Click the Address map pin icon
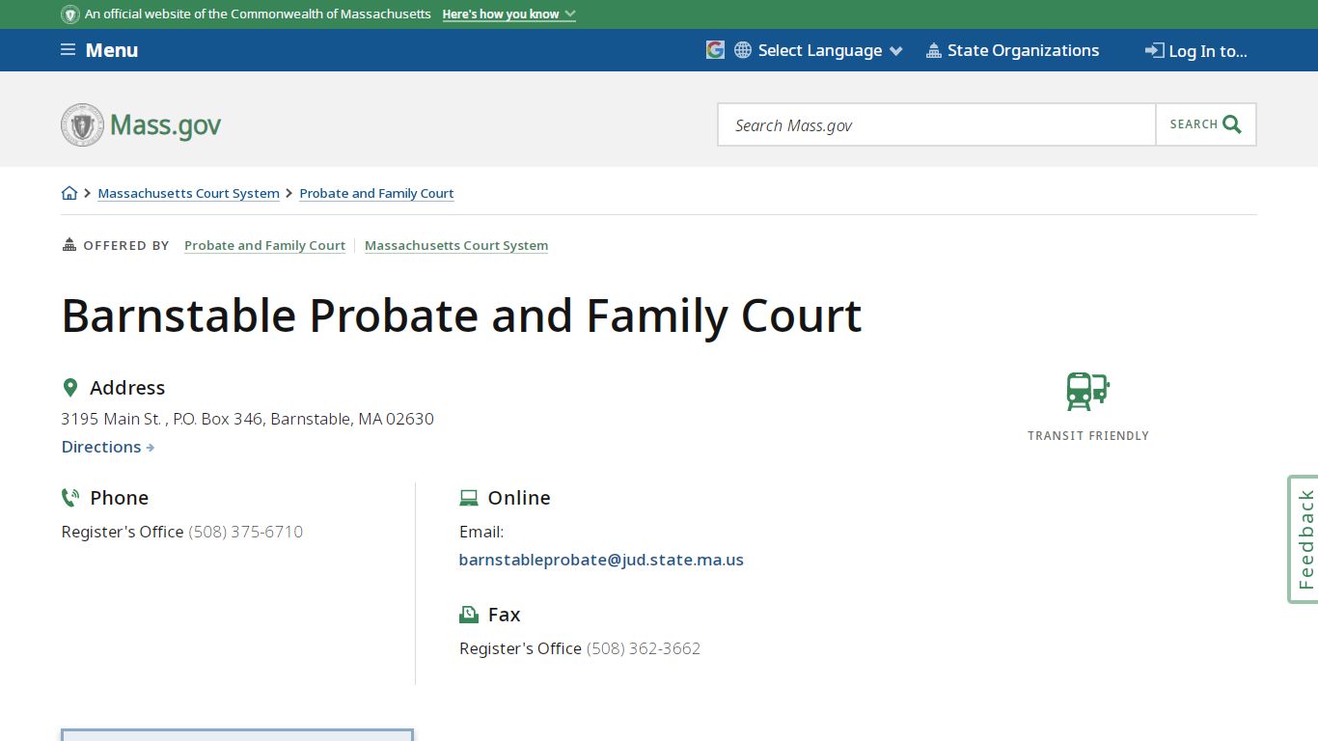The width and height of the screenshot is (1318, 741). coord(69,388)
